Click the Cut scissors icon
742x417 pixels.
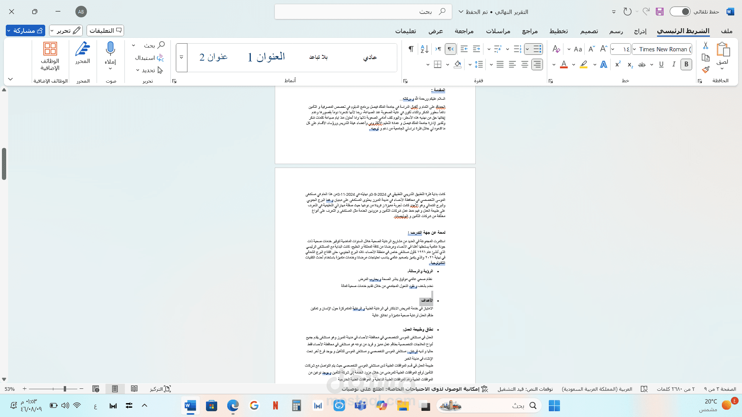[706, 46]
